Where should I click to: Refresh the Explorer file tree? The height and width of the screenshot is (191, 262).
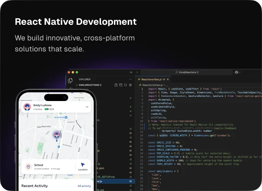[x=125, y=85]
